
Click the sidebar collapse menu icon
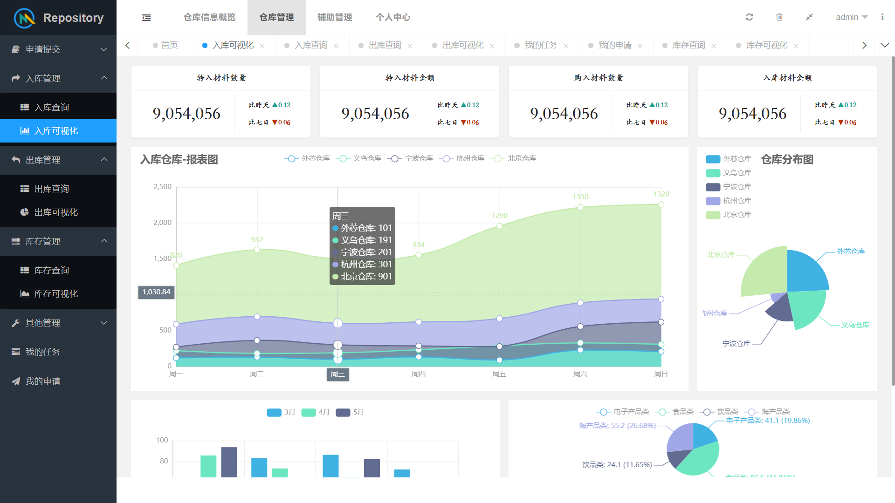(x=146, y=18)
